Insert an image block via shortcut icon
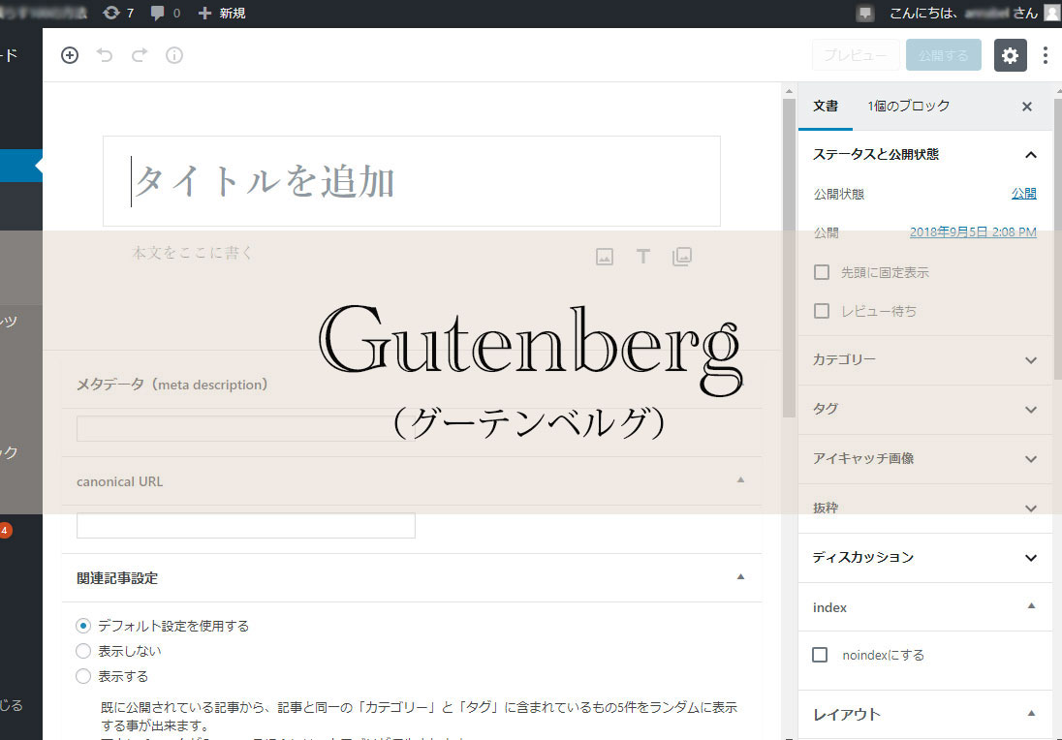Screen dimensions: 1062x740 [605, 257]
